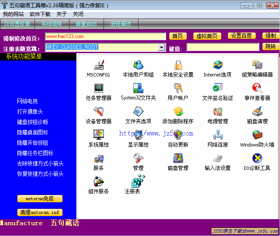Open 显示属性 monitor icon
280x236 pixels.
click(x=138, y=135)
